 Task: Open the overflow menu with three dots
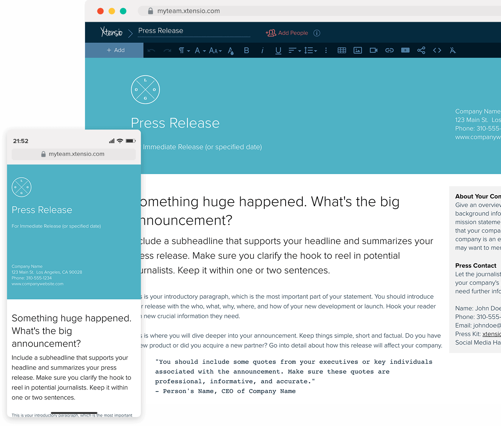point(326,50)
